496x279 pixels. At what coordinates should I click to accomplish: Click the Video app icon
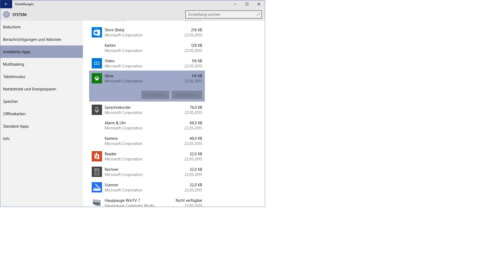tap(97, 63)
